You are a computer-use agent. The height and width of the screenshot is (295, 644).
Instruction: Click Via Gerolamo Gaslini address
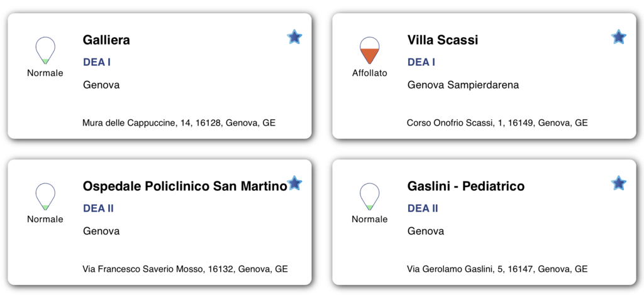[x=497, y=269]
